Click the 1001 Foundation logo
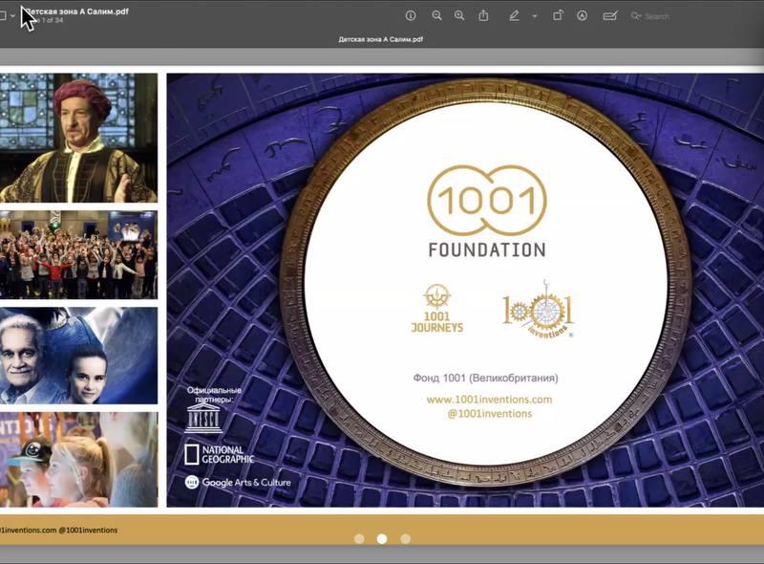Viewport: 764px width, 564px height. (487, 210)
